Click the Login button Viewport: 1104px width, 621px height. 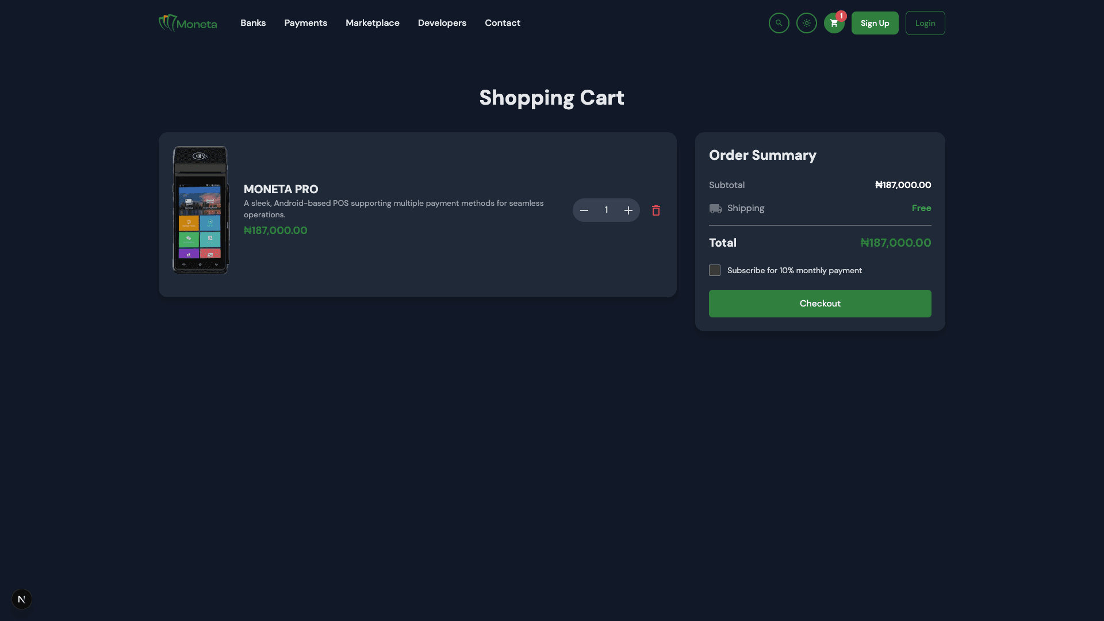tap(925, 23)
